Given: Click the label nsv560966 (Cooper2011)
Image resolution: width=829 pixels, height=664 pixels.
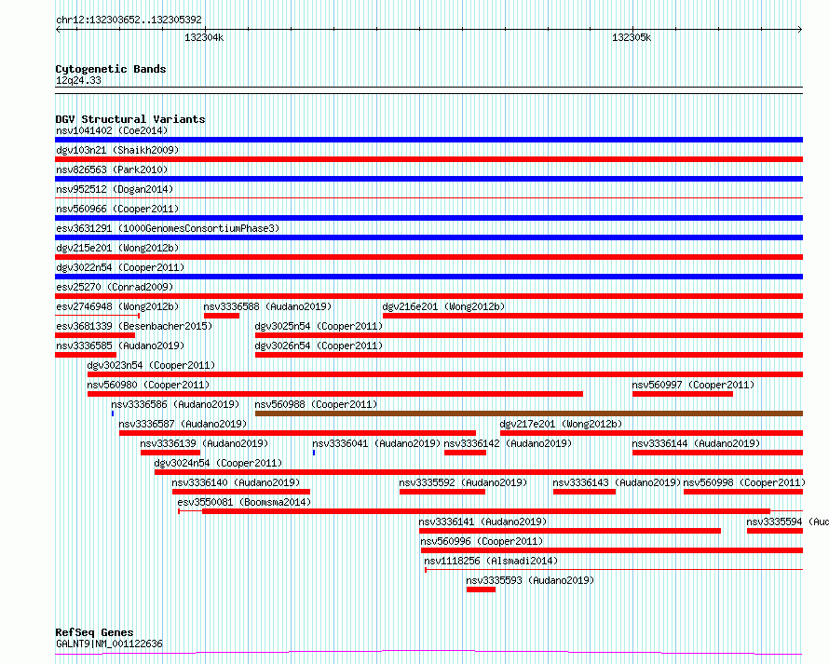Looking at the screenshot, I should (117, 209).
